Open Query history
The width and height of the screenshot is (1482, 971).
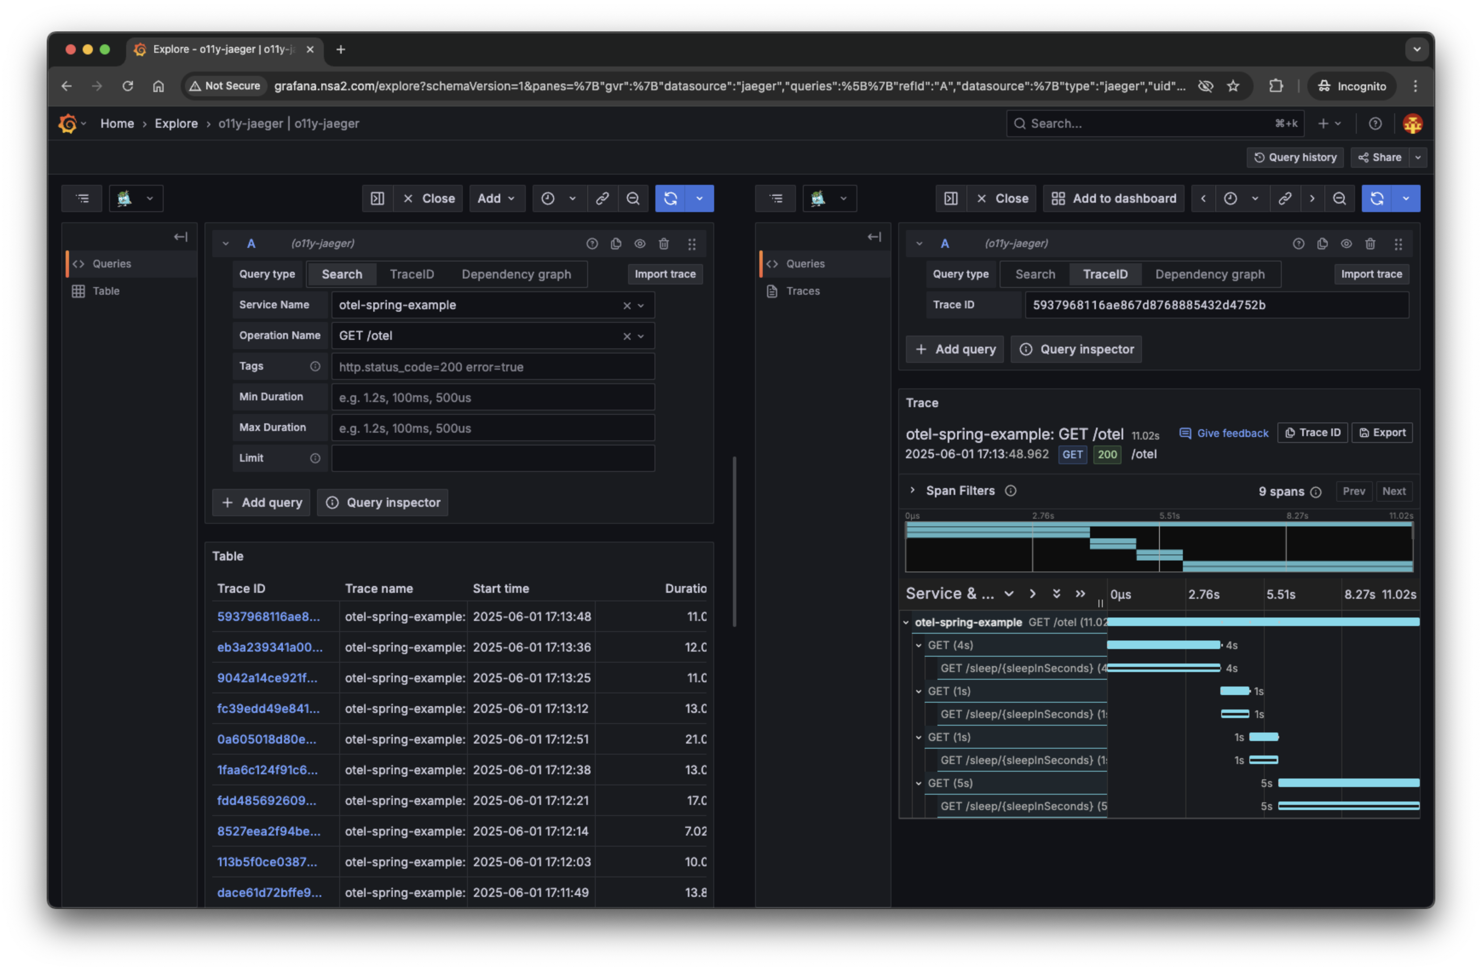pyautogui.click(x=1295, y=158)
